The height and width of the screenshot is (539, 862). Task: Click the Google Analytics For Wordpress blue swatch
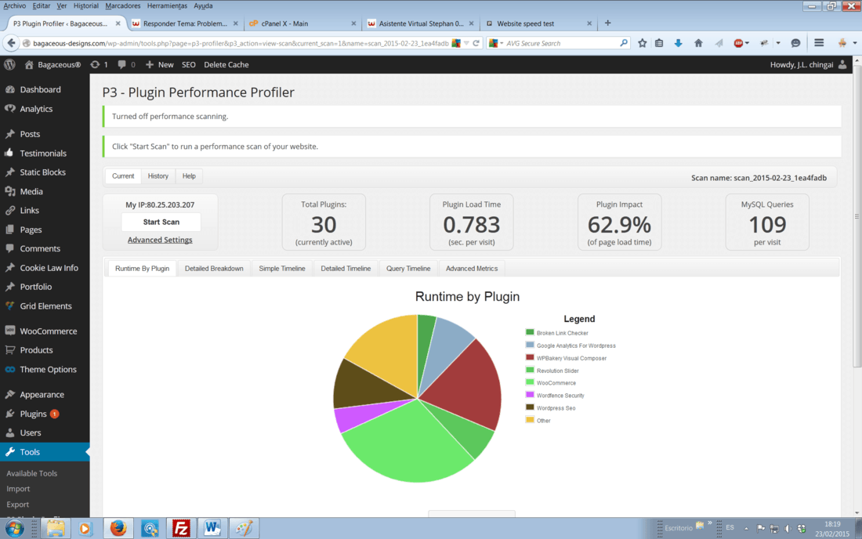point(530,345)
